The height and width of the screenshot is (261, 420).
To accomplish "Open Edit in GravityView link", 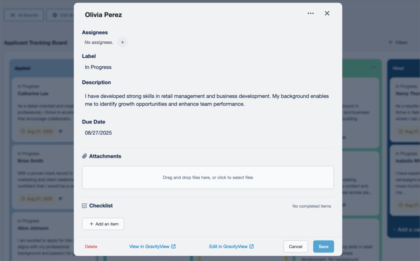I will 228,247.
